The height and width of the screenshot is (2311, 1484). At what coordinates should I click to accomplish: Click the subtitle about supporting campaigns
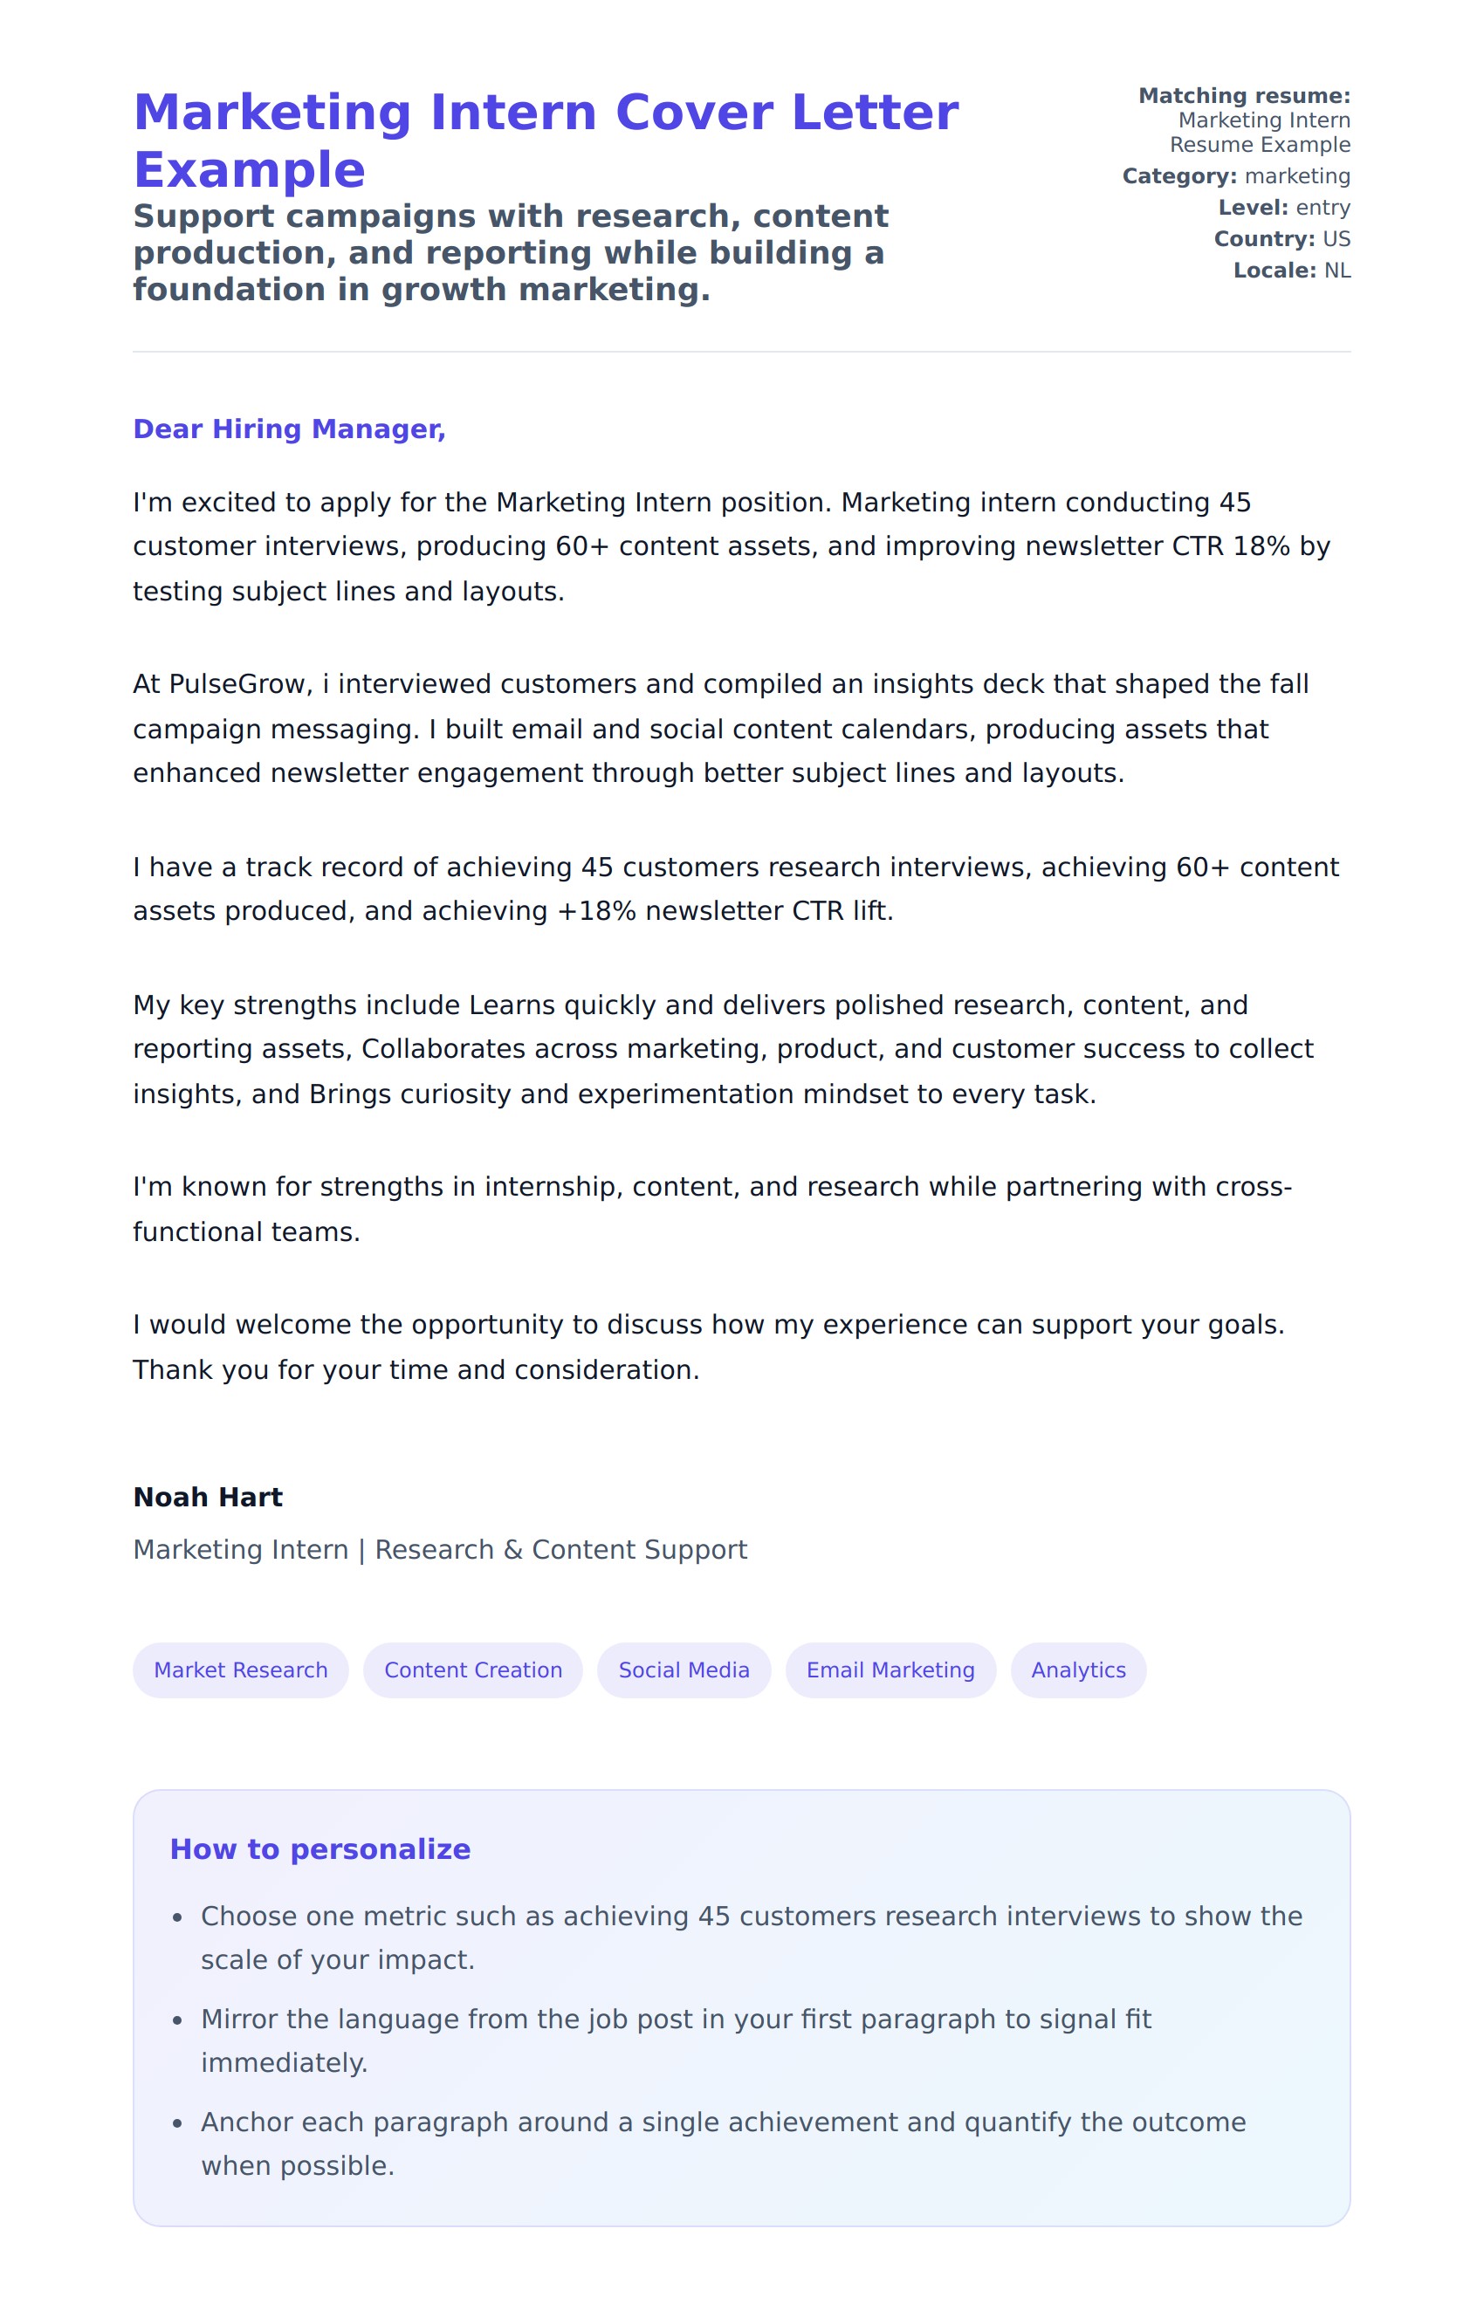[x=511, y=252]
